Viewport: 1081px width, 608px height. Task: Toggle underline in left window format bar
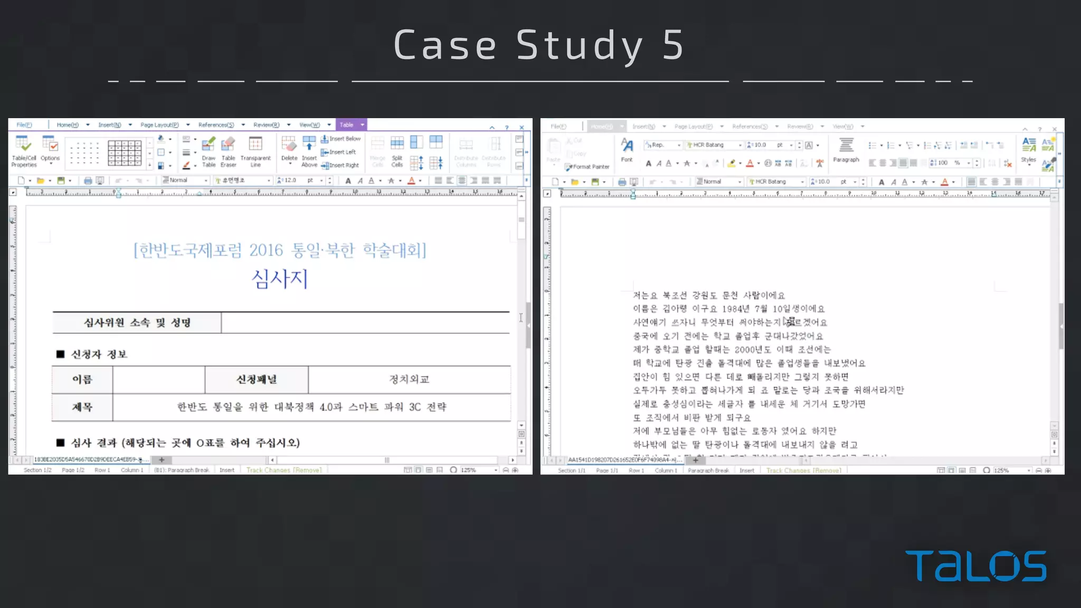coord(372,180)
